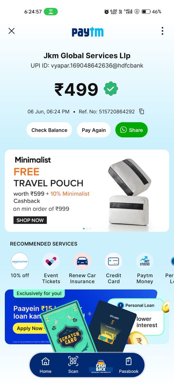Tap SHOP NOW on the Minimalist banner
Image resolution: width=174 pixels, height=387 pixels.
click(x=30, y=220)
